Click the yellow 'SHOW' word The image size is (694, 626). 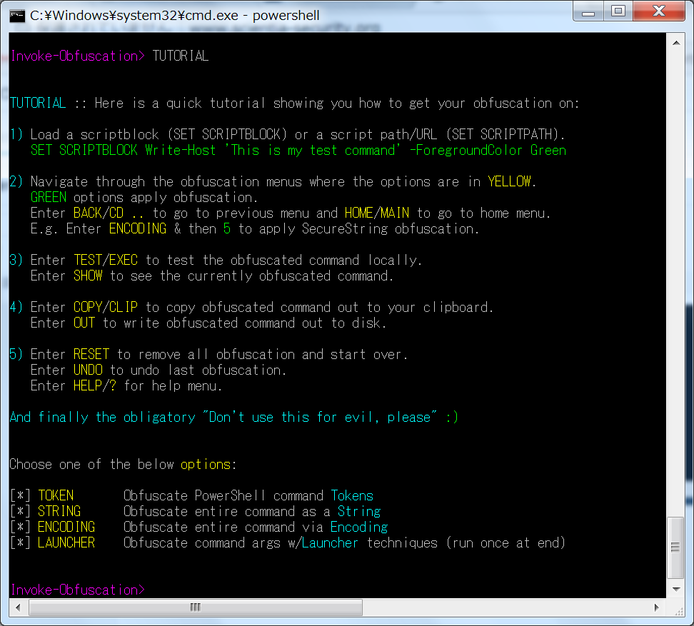88,276
